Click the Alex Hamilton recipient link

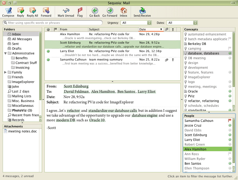click(103, 91)
